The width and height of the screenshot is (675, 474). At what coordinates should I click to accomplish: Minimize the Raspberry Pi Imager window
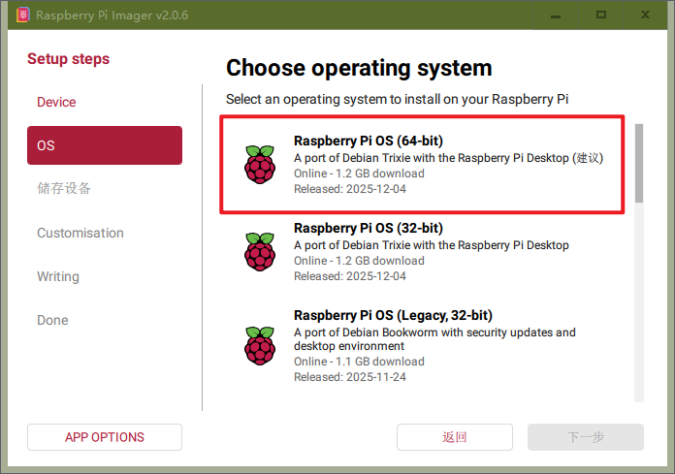coord(556,15)
